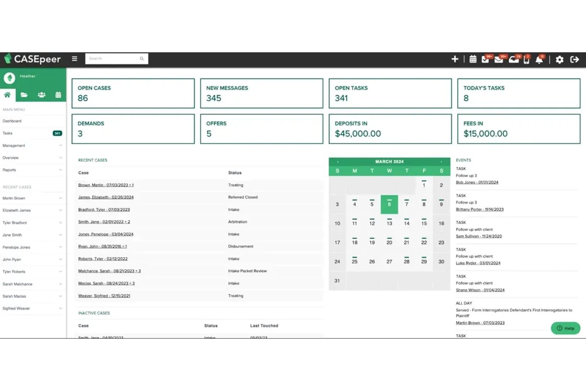Go to previous month in calendar
586x391 pixels.
(x=338, y=162)
